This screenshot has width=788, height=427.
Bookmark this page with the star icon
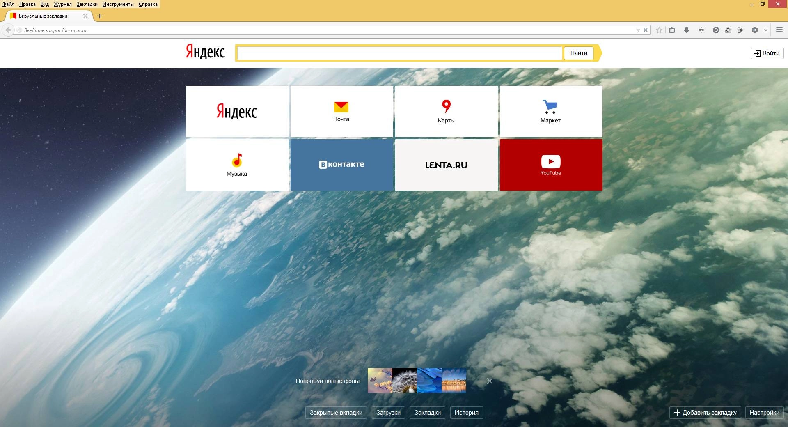click(659, 30)
